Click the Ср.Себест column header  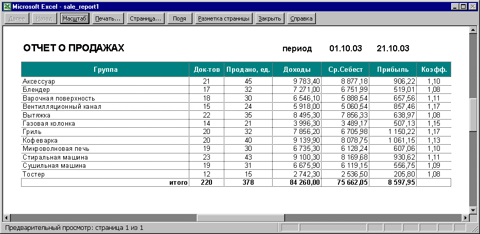click(x=345, y=70)
